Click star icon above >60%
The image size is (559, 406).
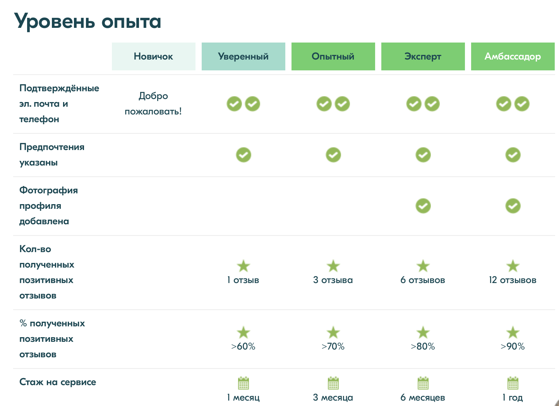[243, 333]
